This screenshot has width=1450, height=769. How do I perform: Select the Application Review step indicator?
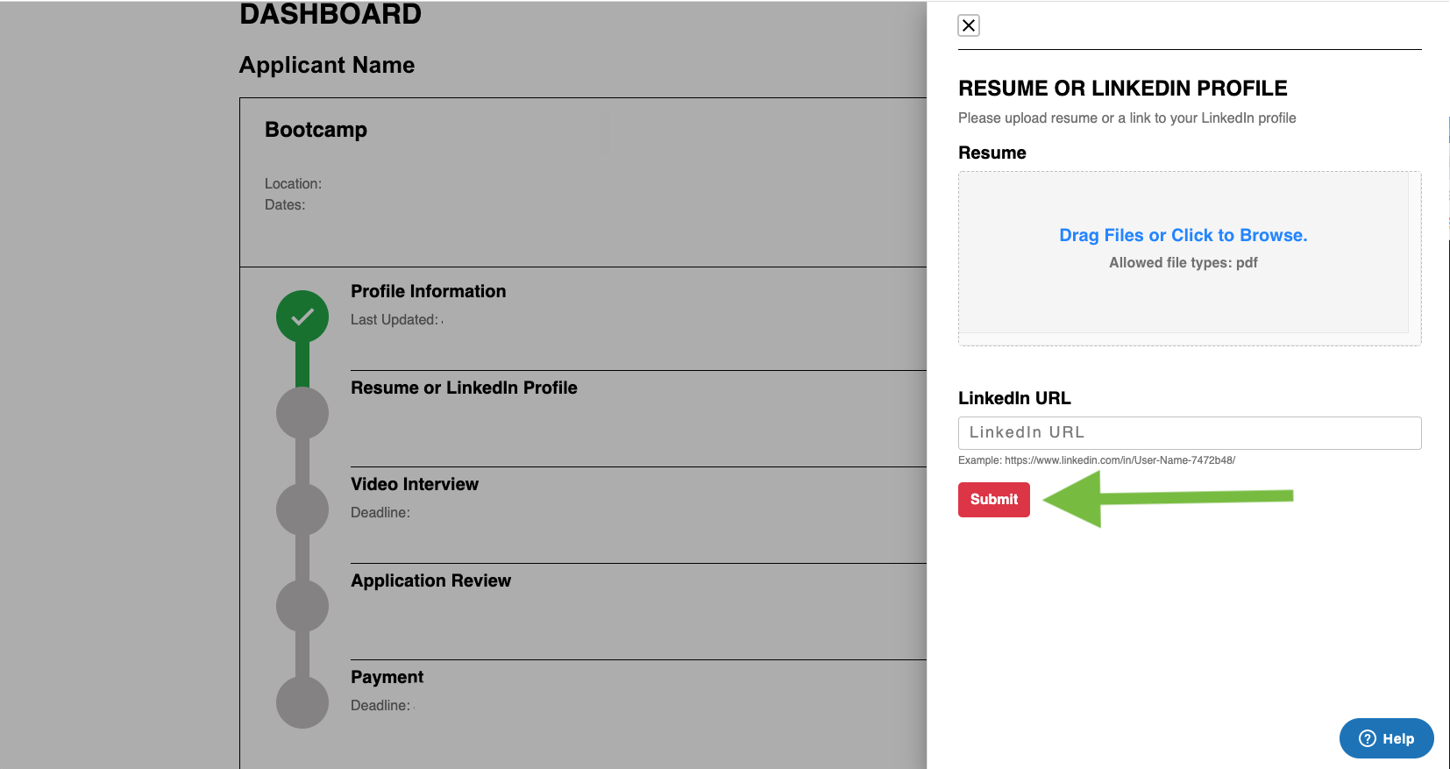[302, 605]
